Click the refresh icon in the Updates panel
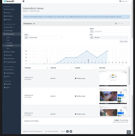This screenshot has height=136, width=135. coord(119,24)
